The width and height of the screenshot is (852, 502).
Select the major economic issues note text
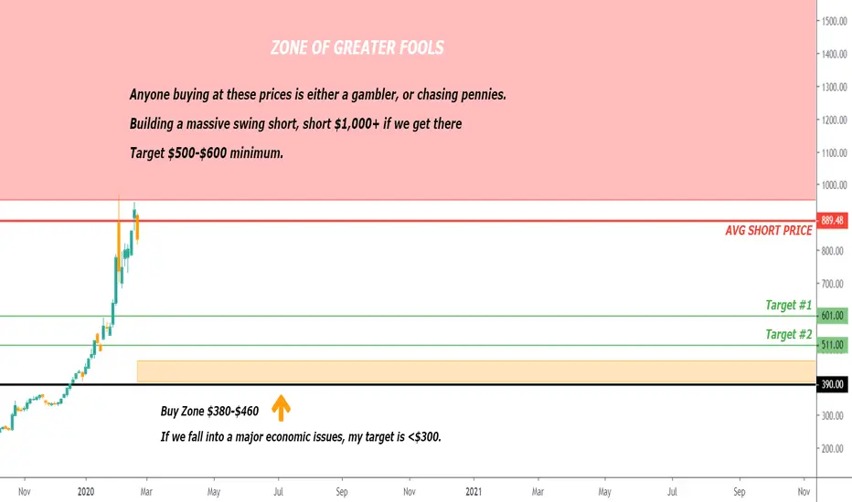point(301,437)
